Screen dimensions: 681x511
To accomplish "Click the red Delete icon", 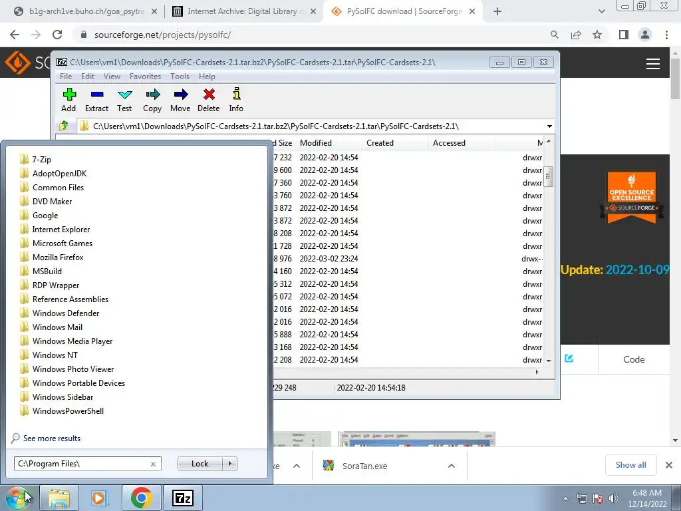I will (x=208, y=100).
